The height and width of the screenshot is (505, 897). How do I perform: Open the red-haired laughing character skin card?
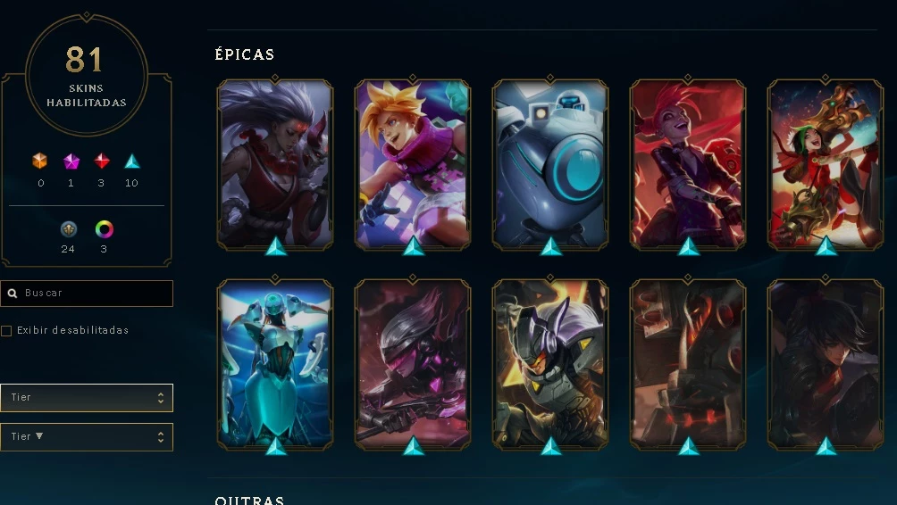pos(688,164)
